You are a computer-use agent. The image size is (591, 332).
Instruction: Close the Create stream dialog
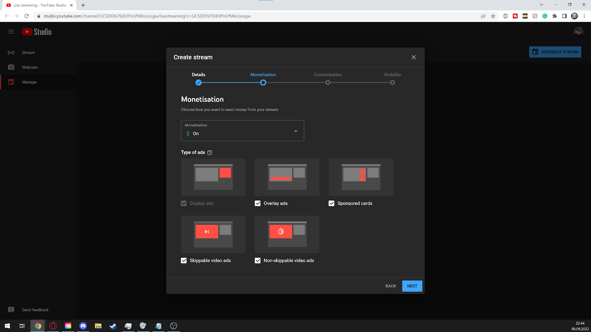pos(414,57)
